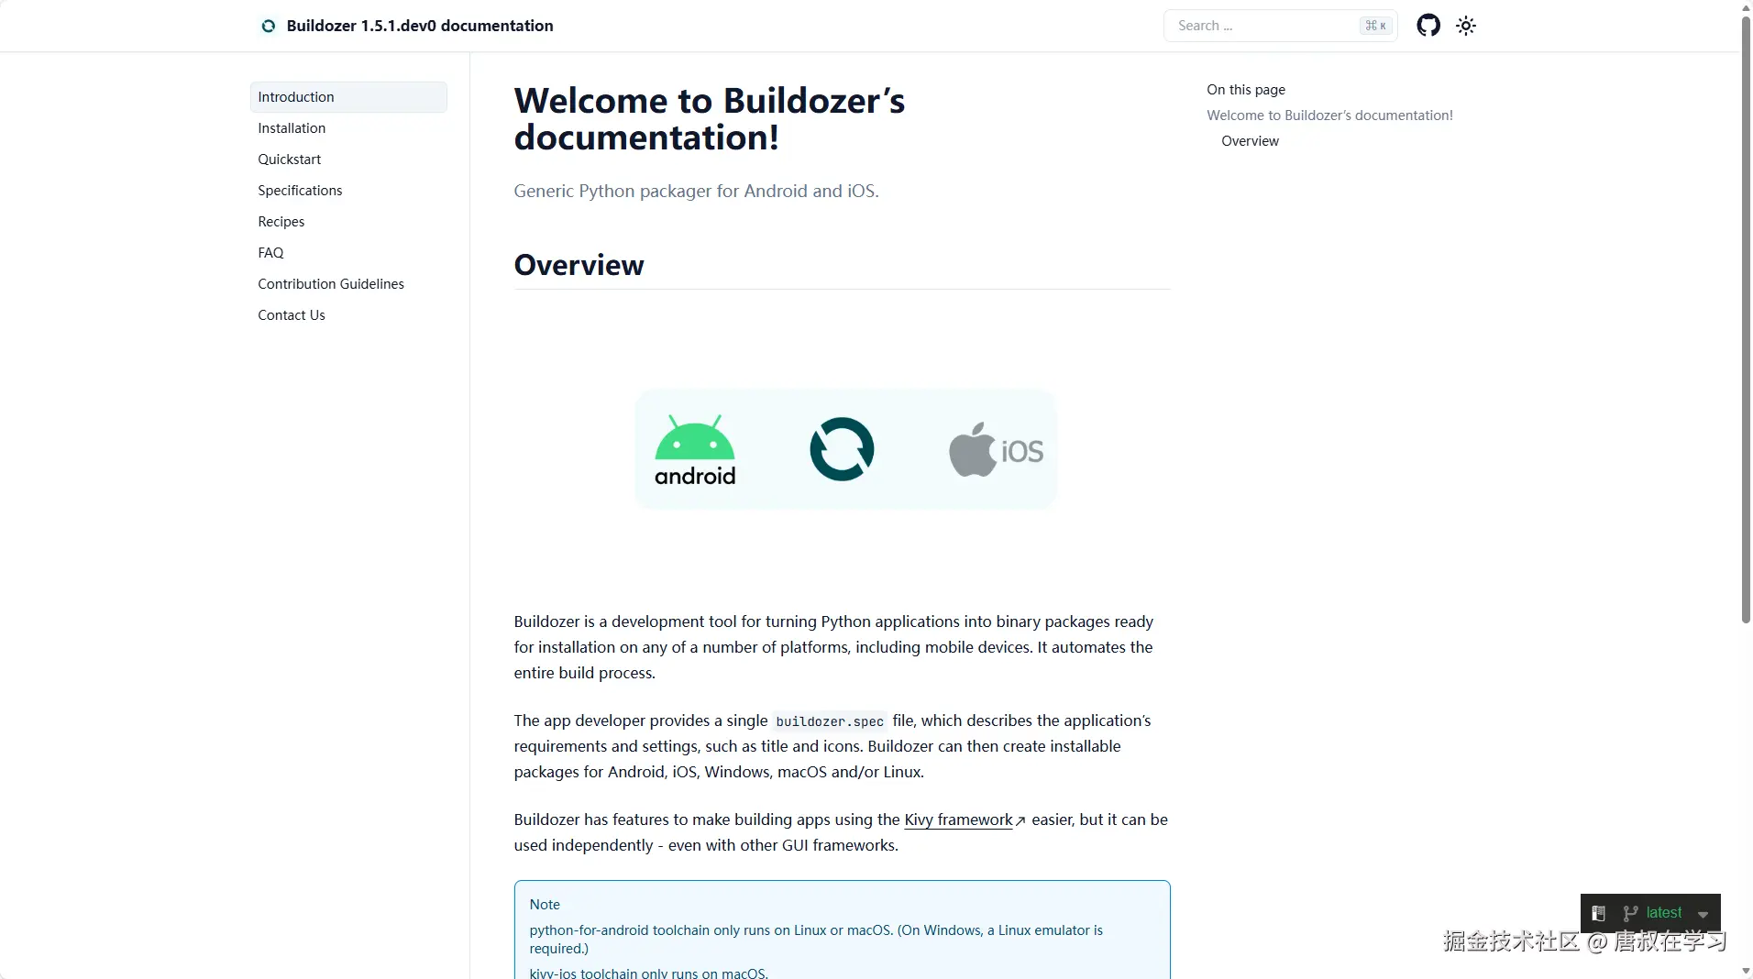Click scrollbar down arrow
Image resolution: width=1753 pixels, height=979 pixels.
(x=1746, y=972)
